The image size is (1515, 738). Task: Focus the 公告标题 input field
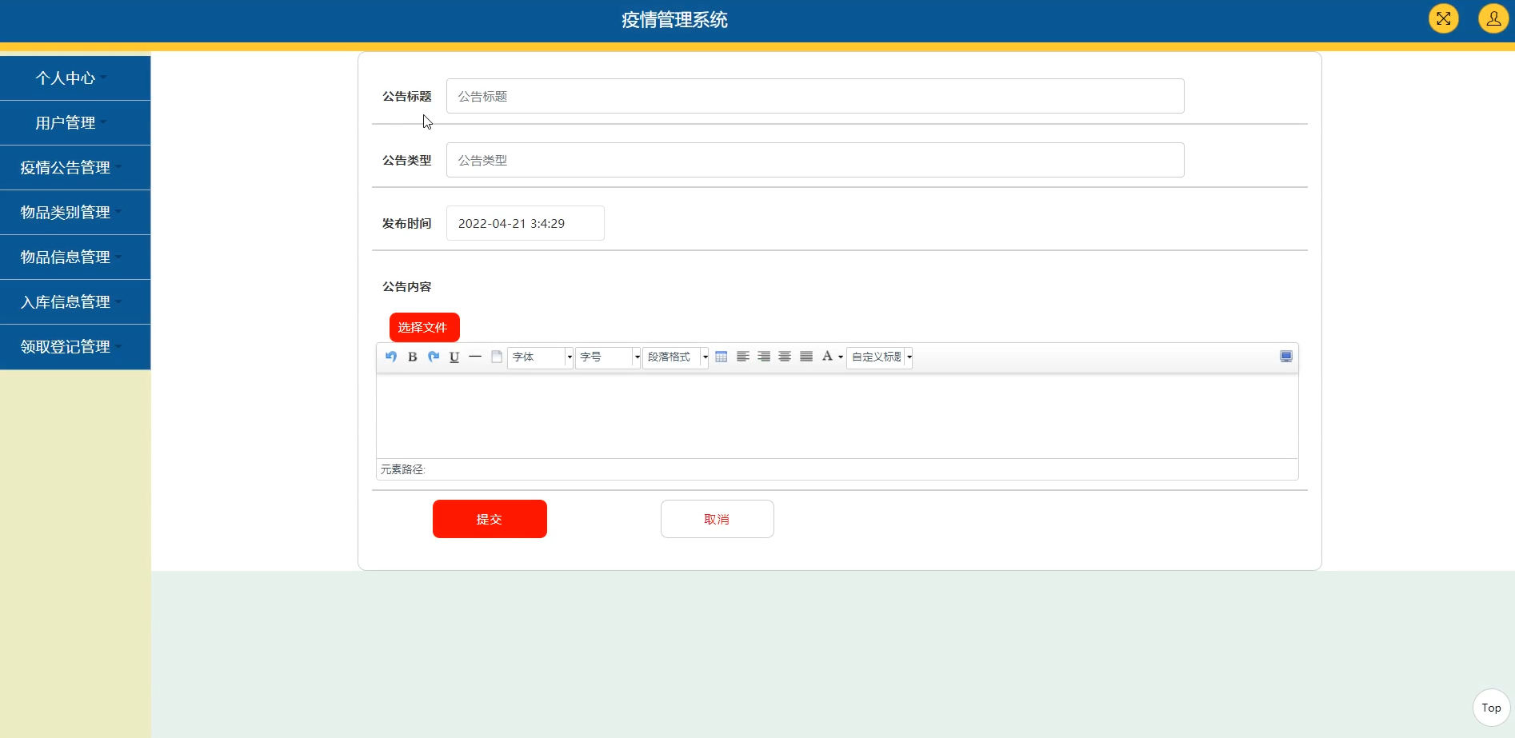click(815, 96)
